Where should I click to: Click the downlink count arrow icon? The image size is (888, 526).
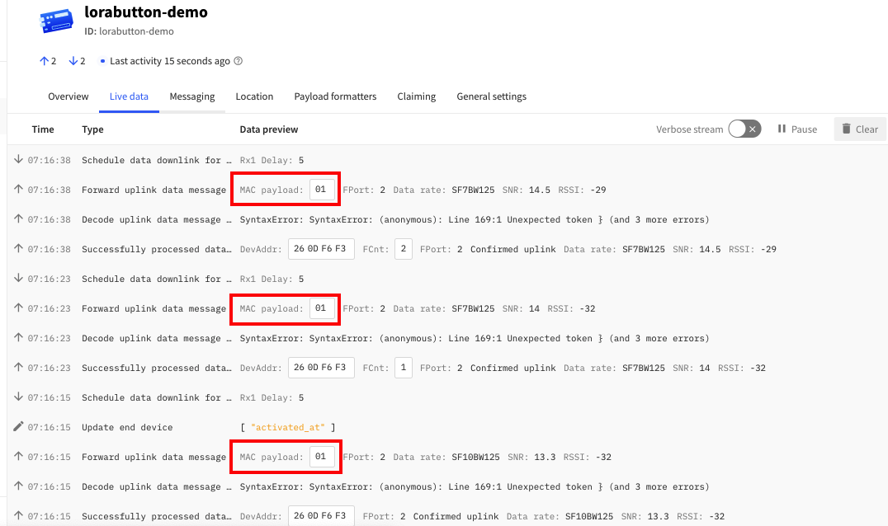73,61
